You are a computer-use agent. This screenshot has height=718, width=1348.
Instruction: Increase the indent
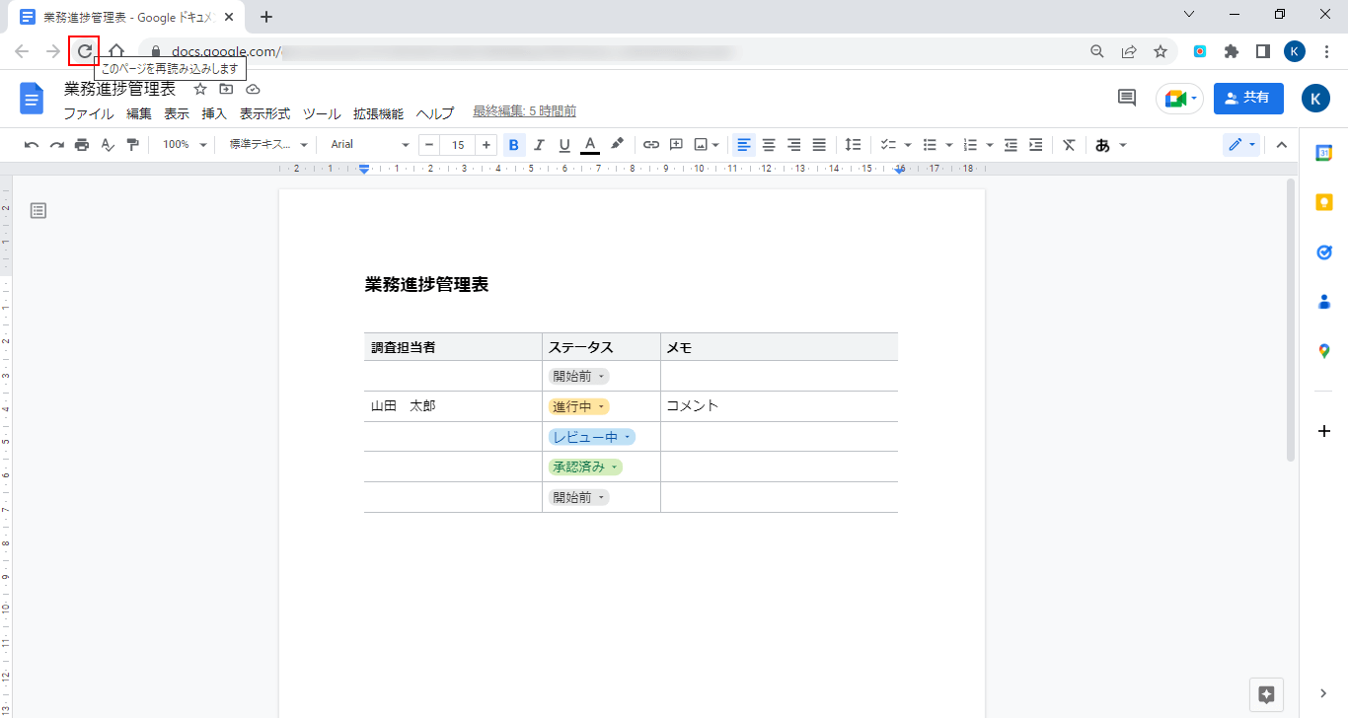(1035, 145)
